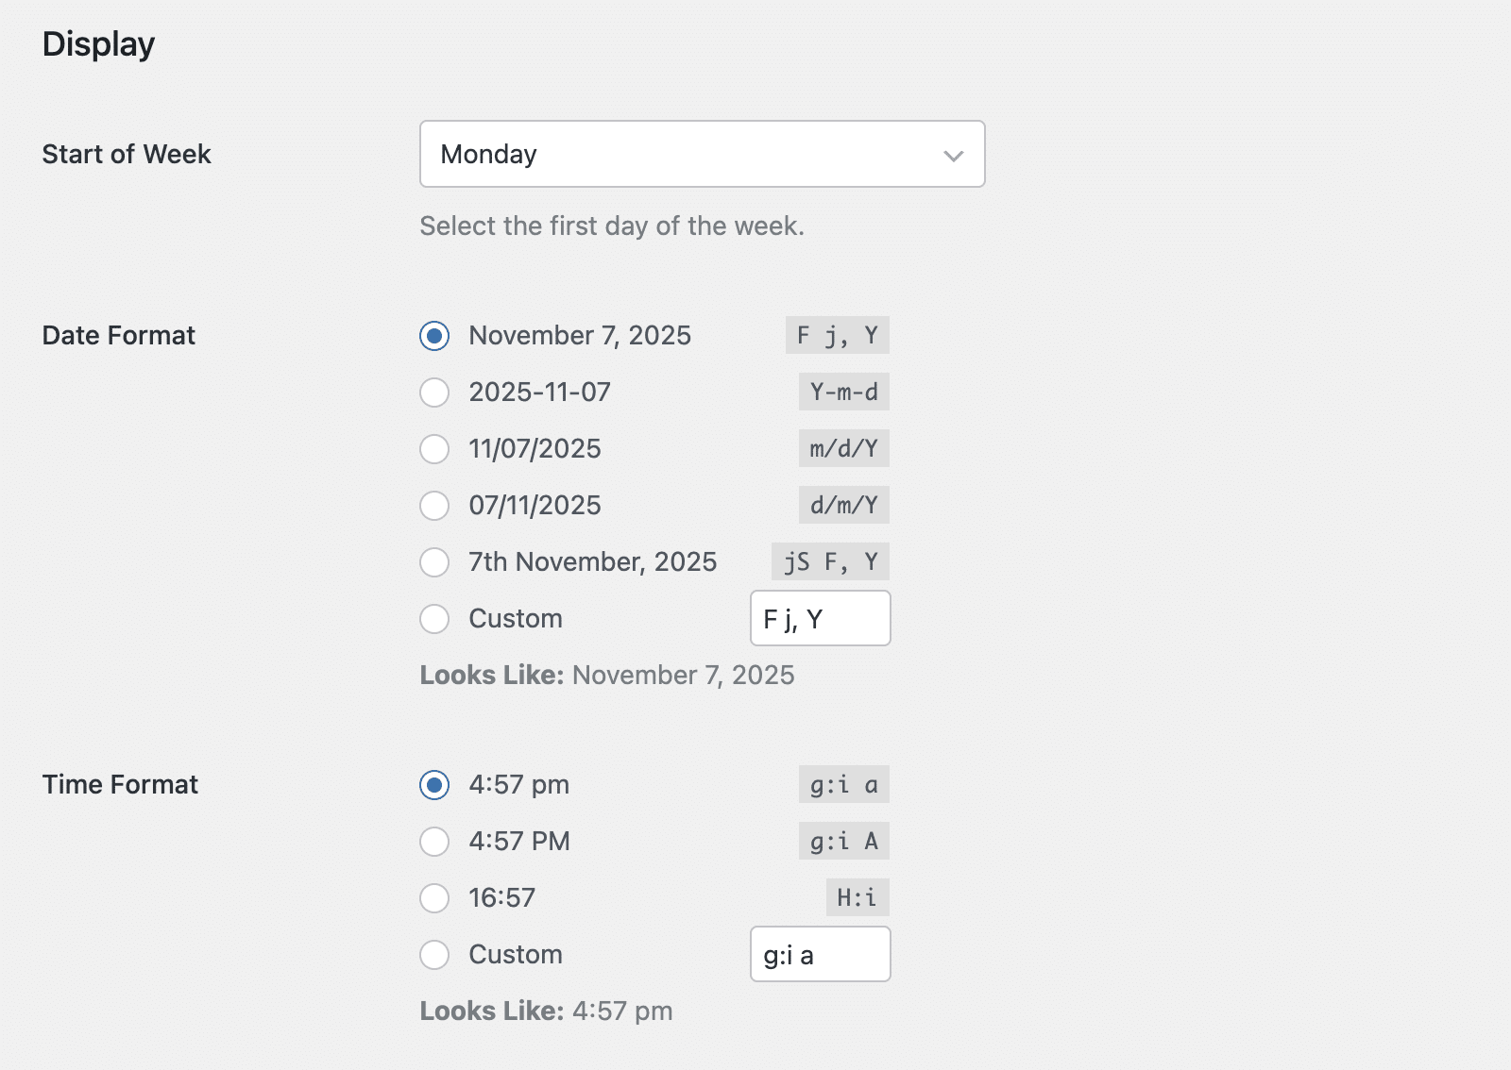The height and width of the screenshot is (1070, 1511).
Task: Open the Start of Week dropdown
Action: 702,154
